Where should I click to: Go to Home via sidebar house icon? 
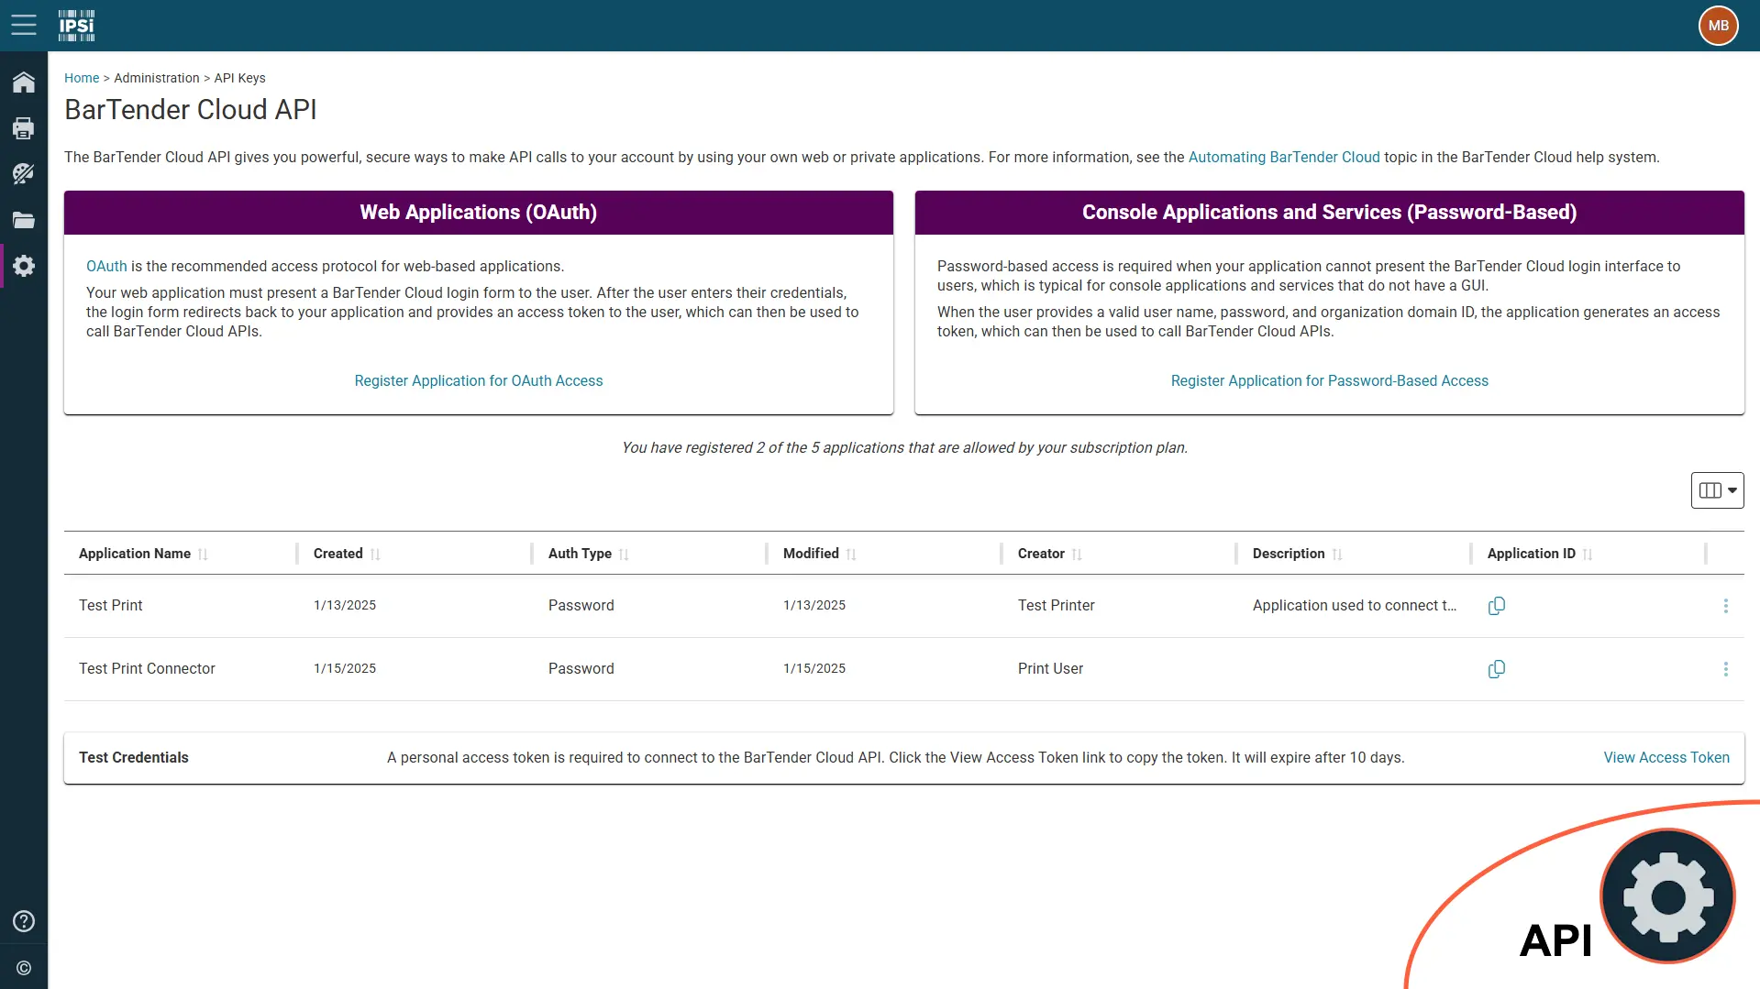24,82
